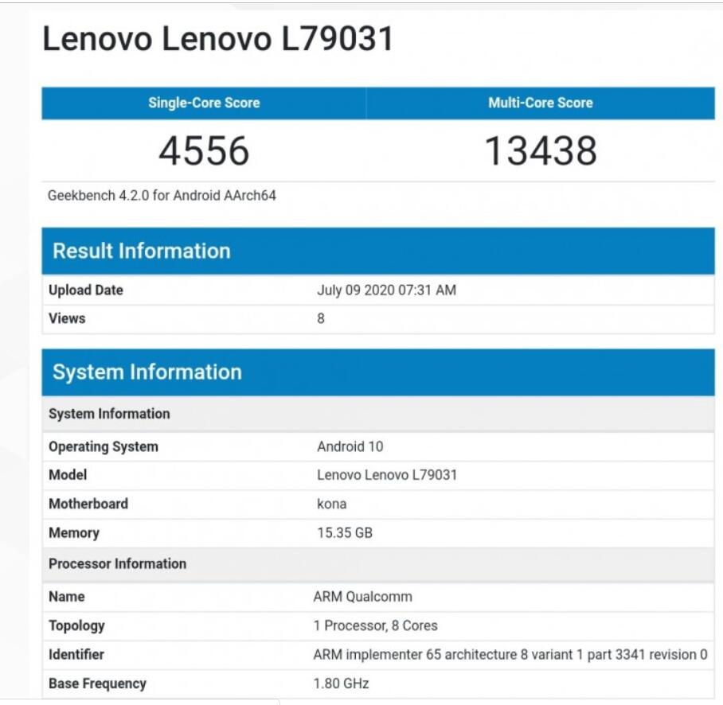Image resolution: width=723 pixels, height=705 pixels.
Task: Select the Model value Lenovo Lenovo L79031
Action: click(387, 475)
